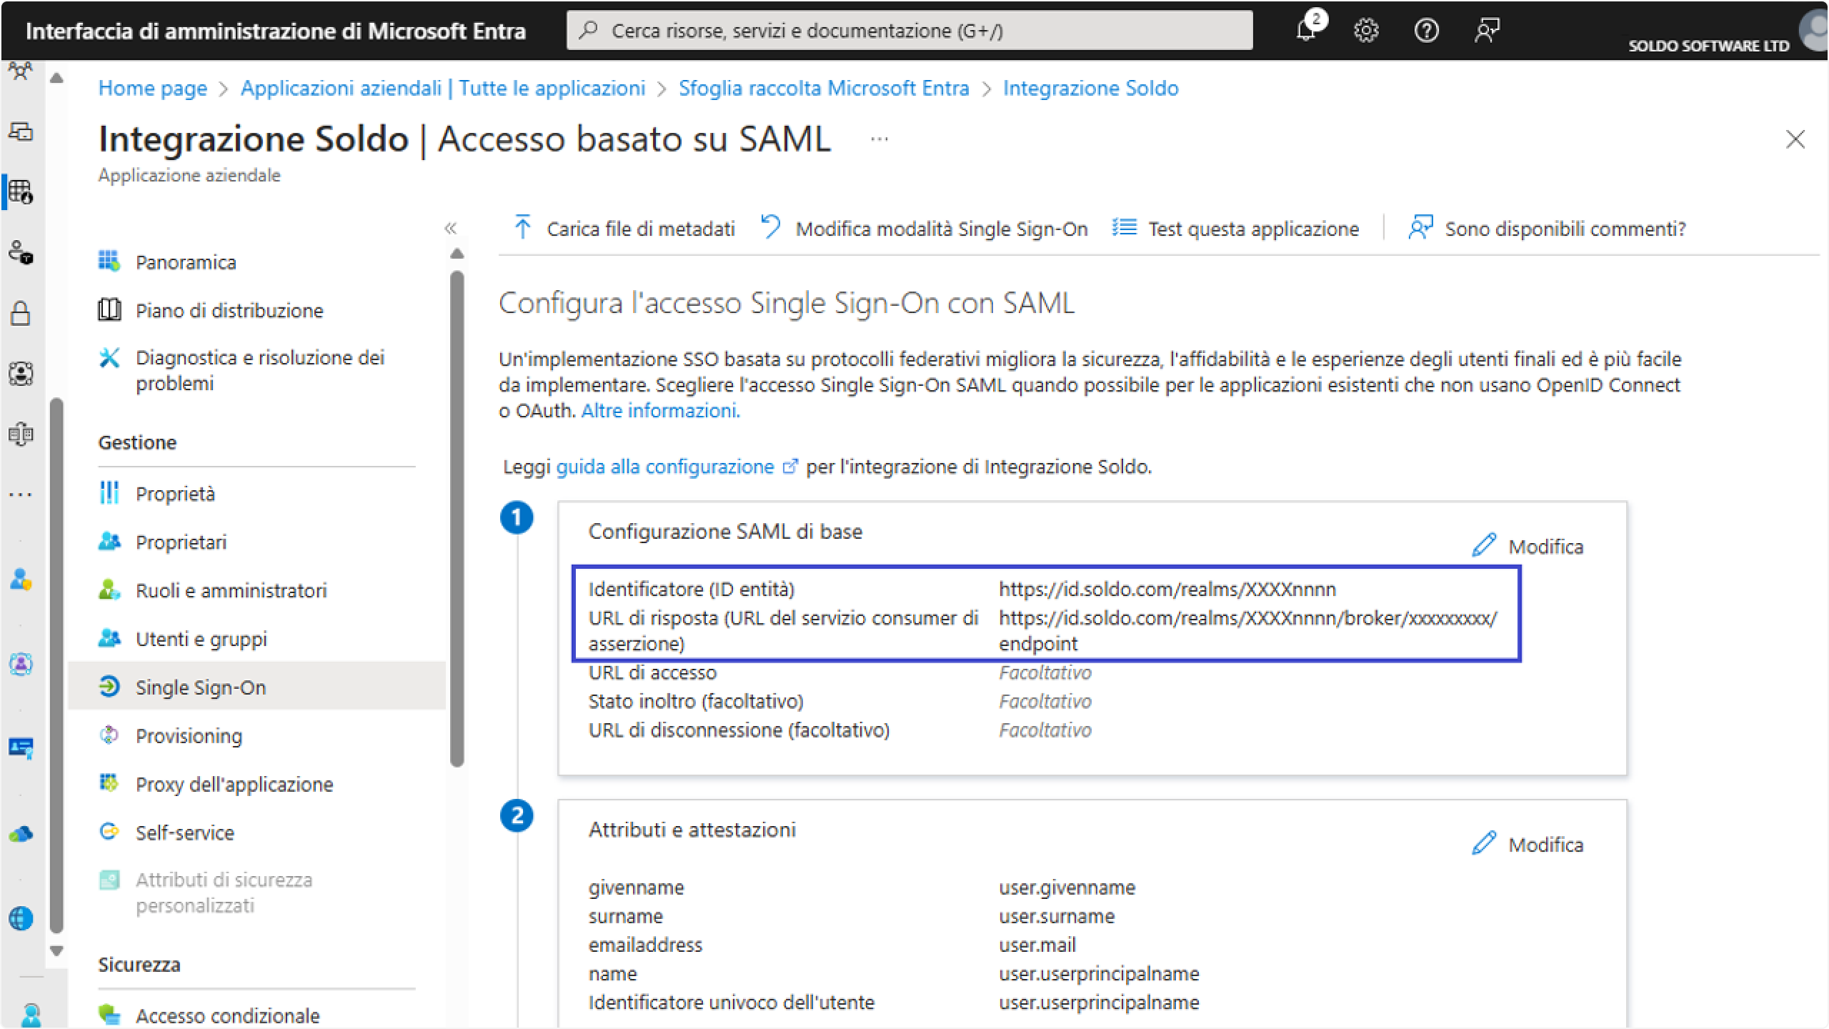Go to Home page breadcrumb
Viewport: 1829px width, 1029px height.
[x=152, y=88]
